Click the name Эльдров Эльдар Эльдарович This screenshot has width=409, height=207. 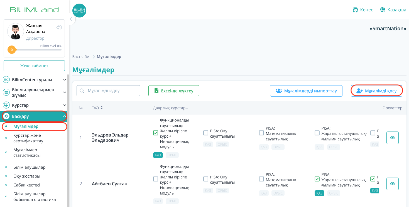click(110, 138)
